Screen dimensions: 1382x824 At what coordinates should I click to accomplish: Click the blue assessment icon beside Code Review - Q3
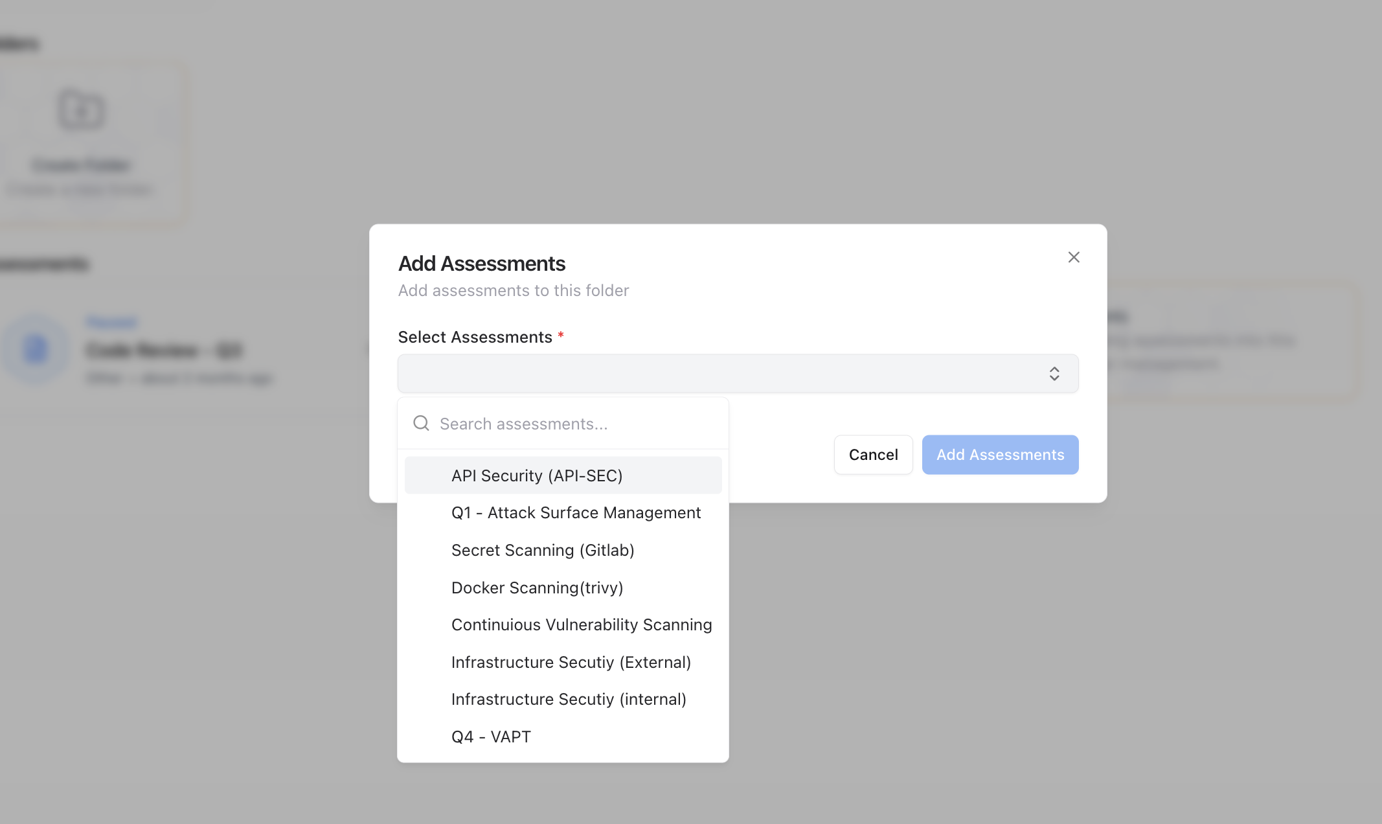click(x=37, y=350)
